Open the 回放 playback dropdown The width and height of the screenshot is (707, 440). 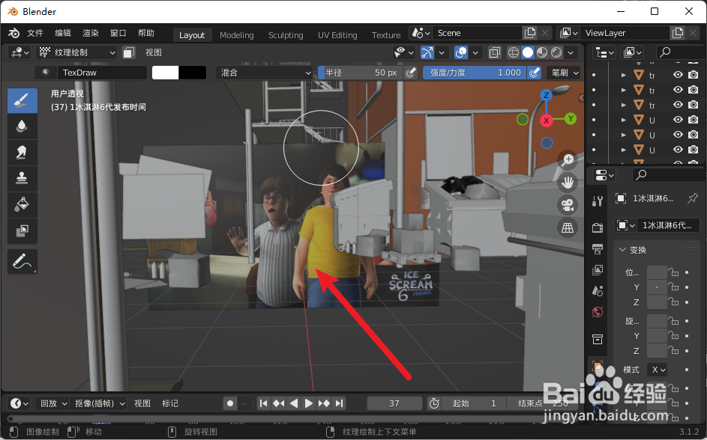(x=52, y=403)
